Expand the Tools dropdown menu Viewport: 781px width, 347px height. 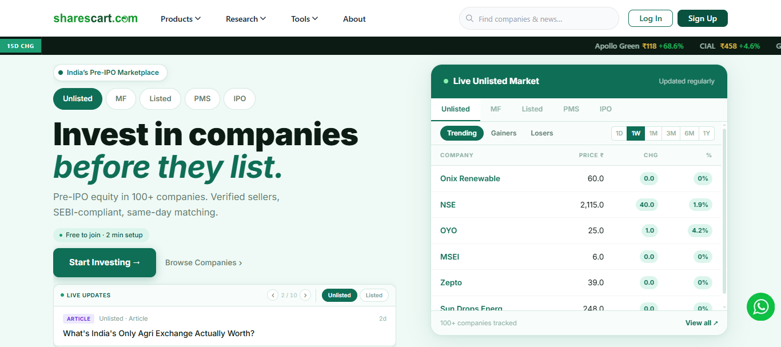(x=304, y=19)
